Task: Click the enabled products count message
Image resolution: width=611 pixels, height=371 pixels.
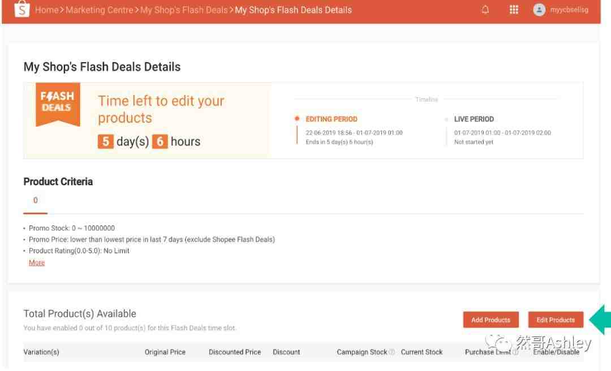Action: click(130, 328)
